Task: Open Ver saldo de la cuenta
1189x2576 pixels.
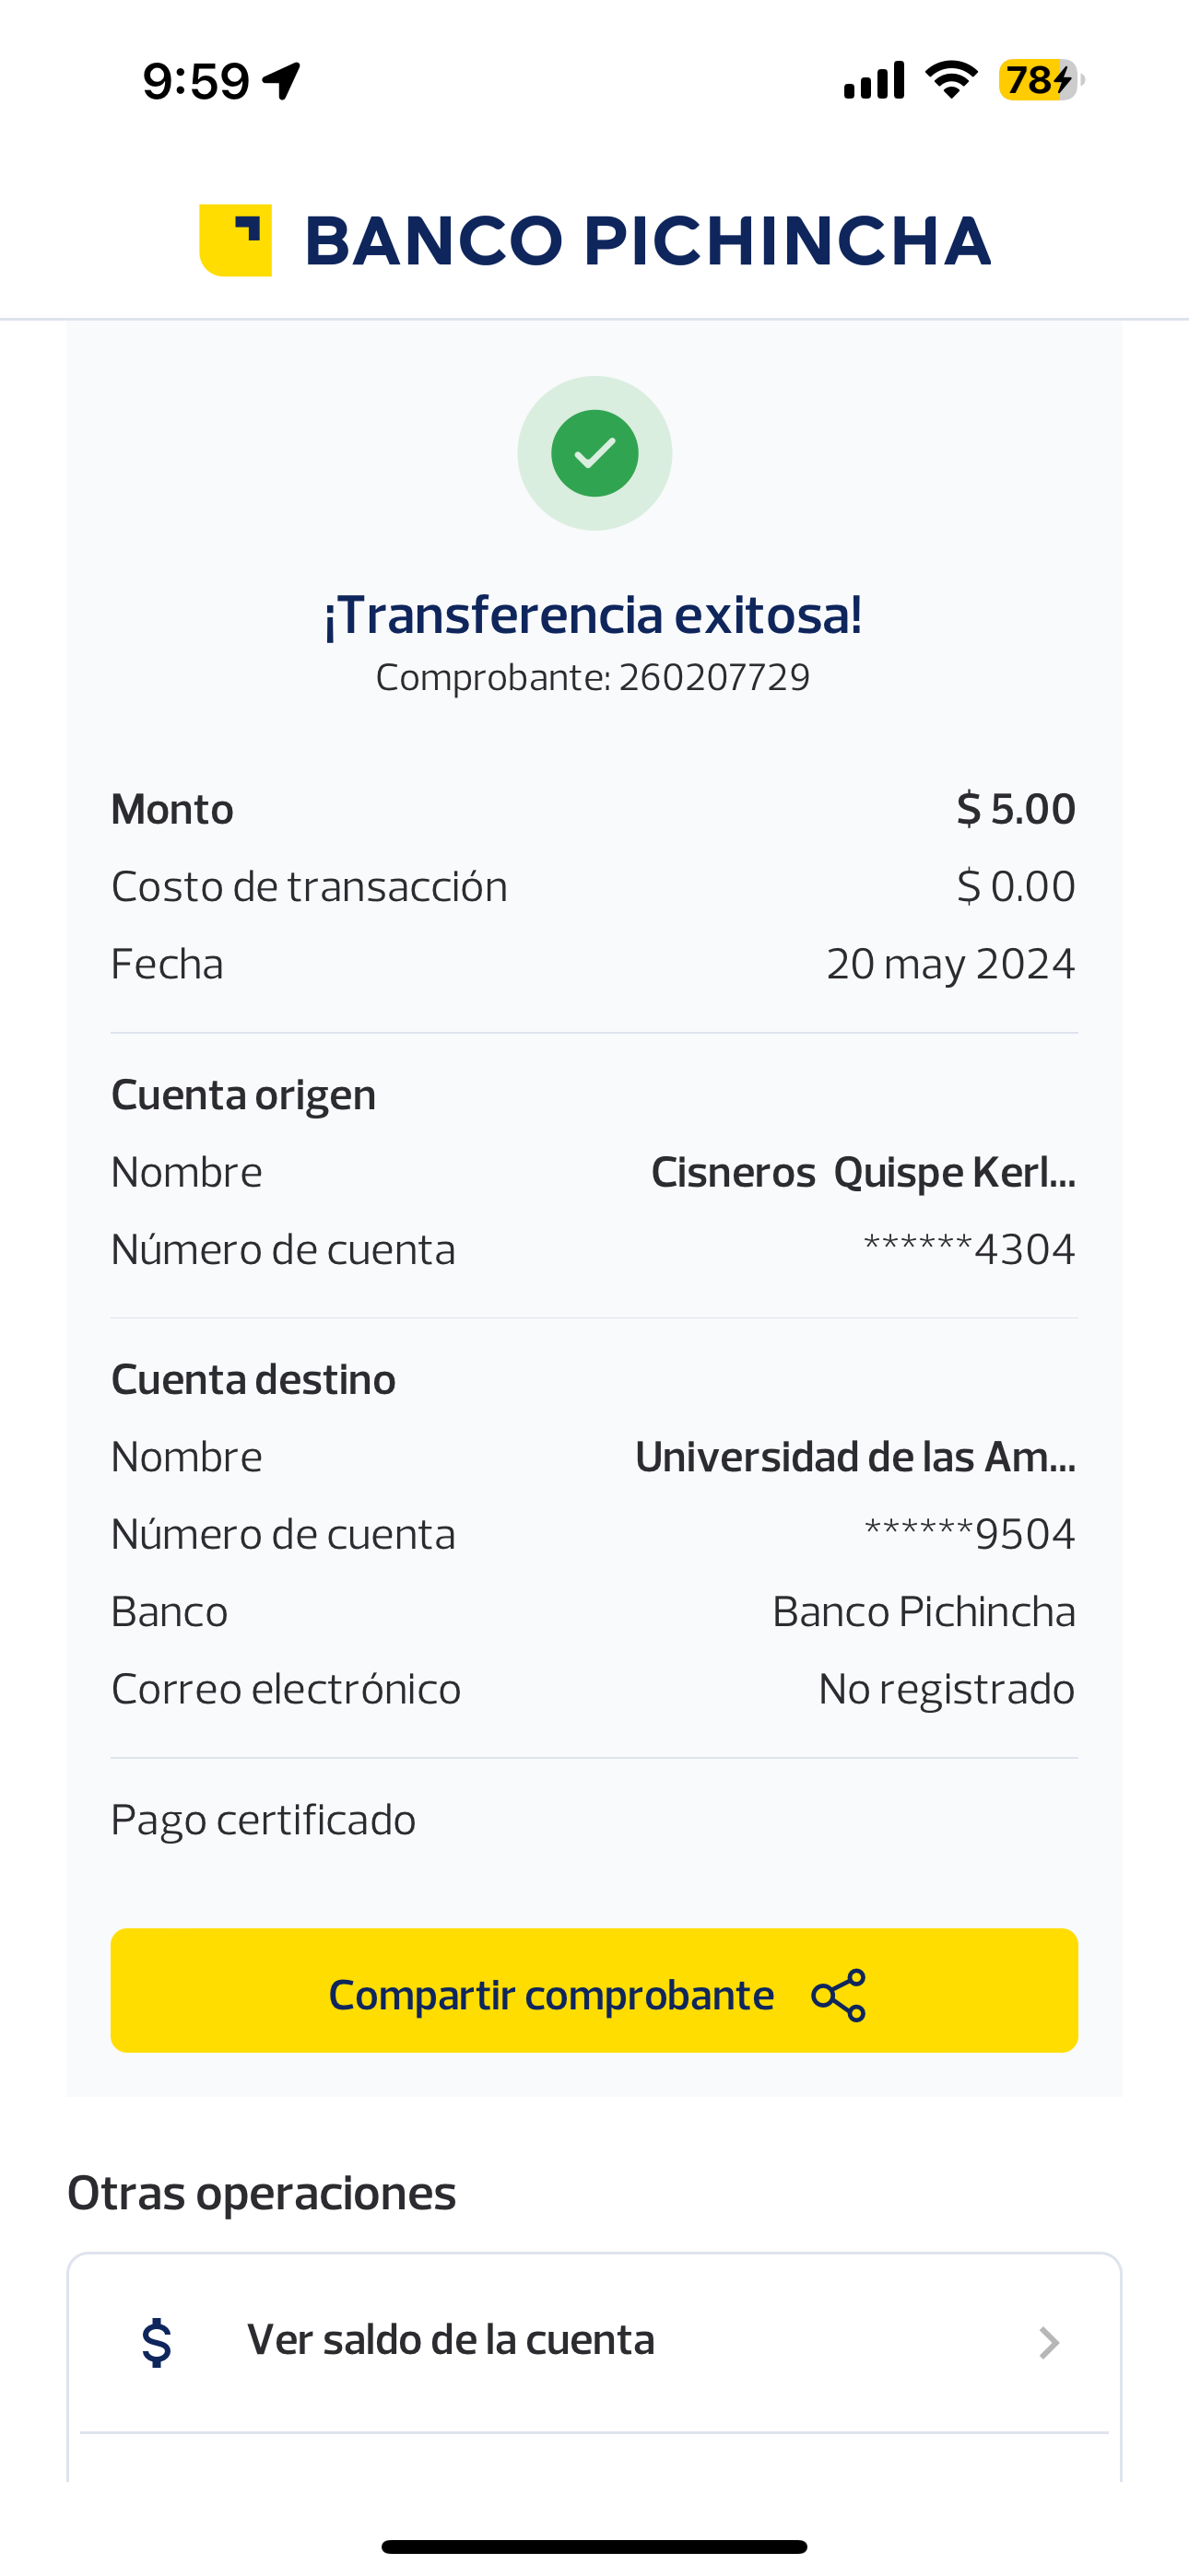Action: pyautogui.click(x=451, y=2340)
